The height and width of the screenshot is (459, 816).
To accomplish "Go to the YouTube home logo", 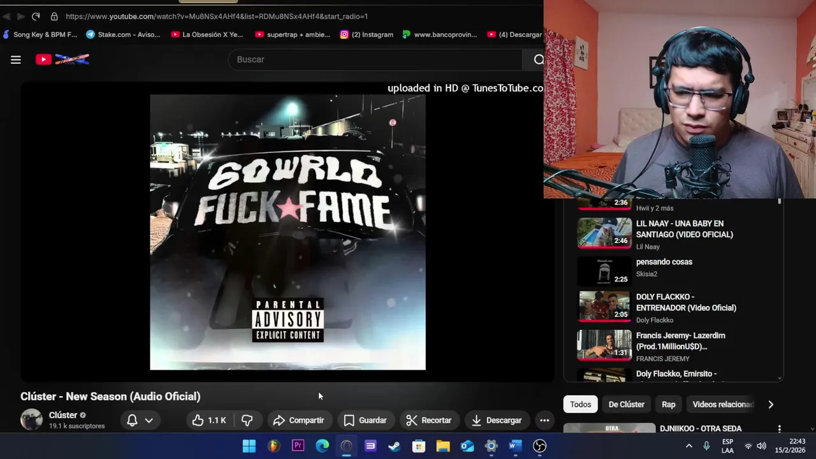I will [x=62, y=59].
